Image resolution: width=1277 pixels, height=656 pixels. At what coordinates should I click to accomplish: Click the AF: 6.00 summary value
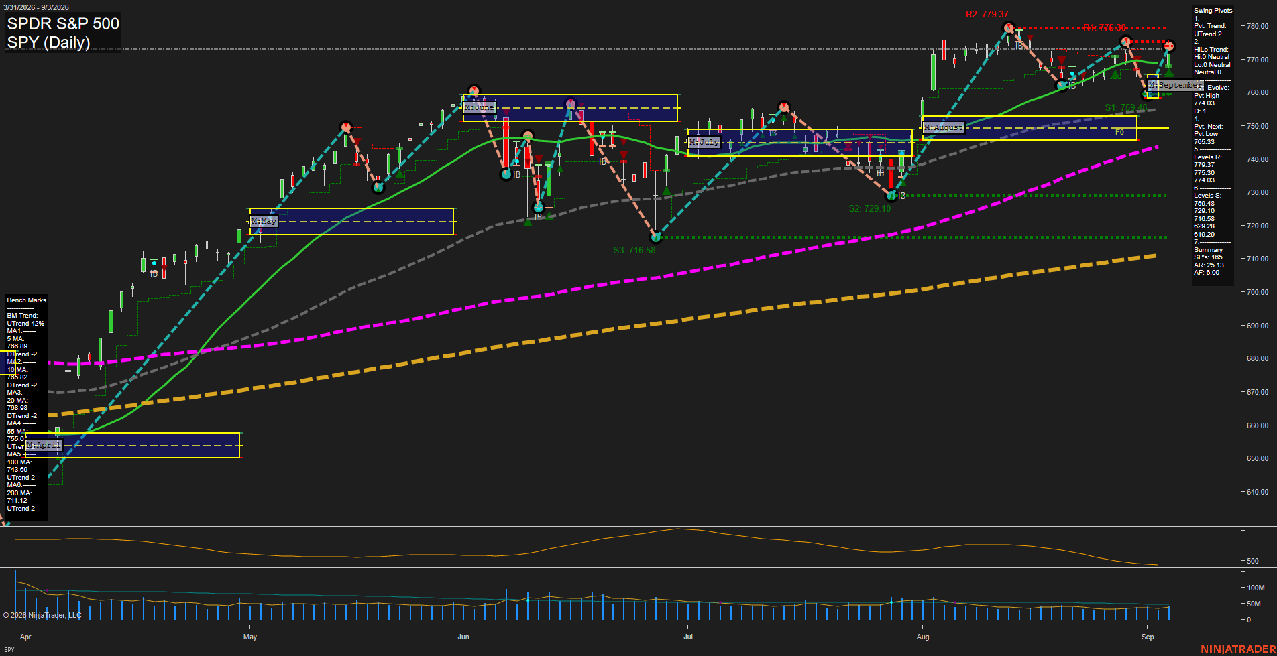1207,273
